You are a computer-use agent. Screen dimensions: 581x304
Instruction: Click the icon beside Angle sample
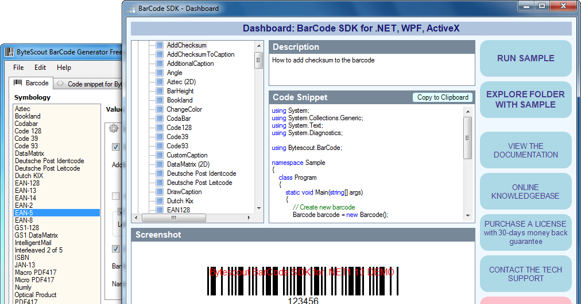pos(160,73)
